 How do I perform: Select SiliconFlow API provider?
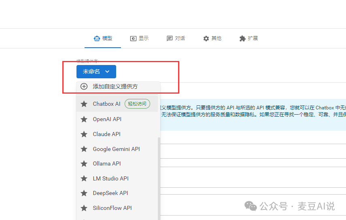click(x=117, y=208)
